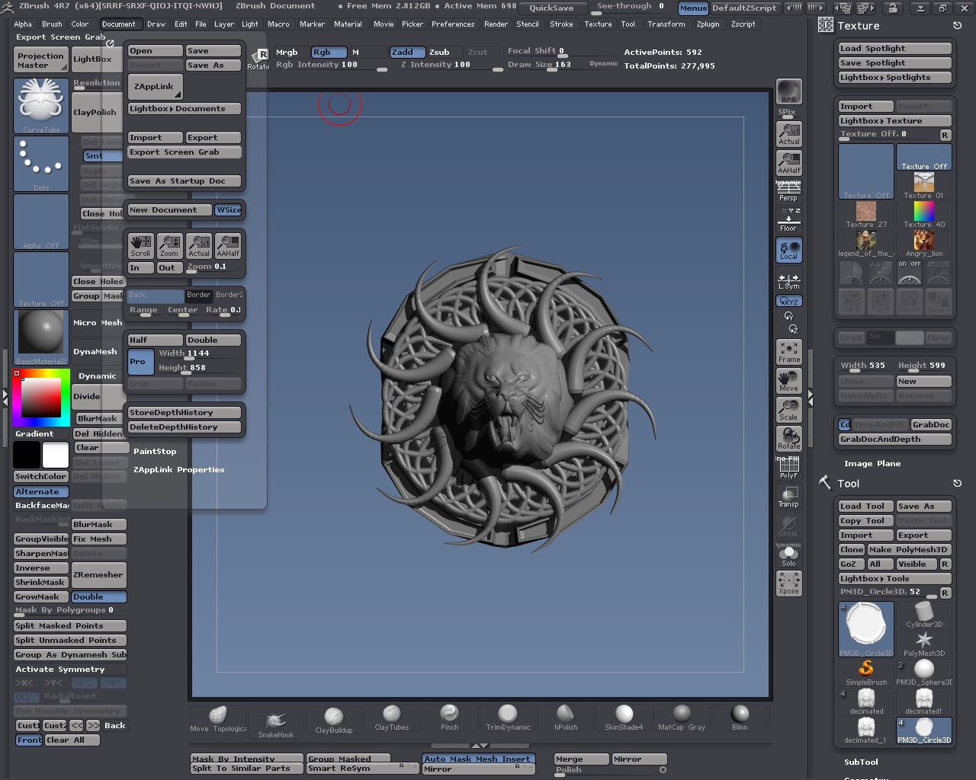Toggle Persp perspective icon
The width and height of the screenshot is (976, 780).
789,192
